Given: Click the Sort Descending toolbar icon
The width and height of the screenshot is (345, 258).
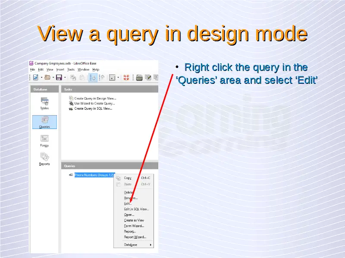Looking at the screenshot, I should (102, 78).
